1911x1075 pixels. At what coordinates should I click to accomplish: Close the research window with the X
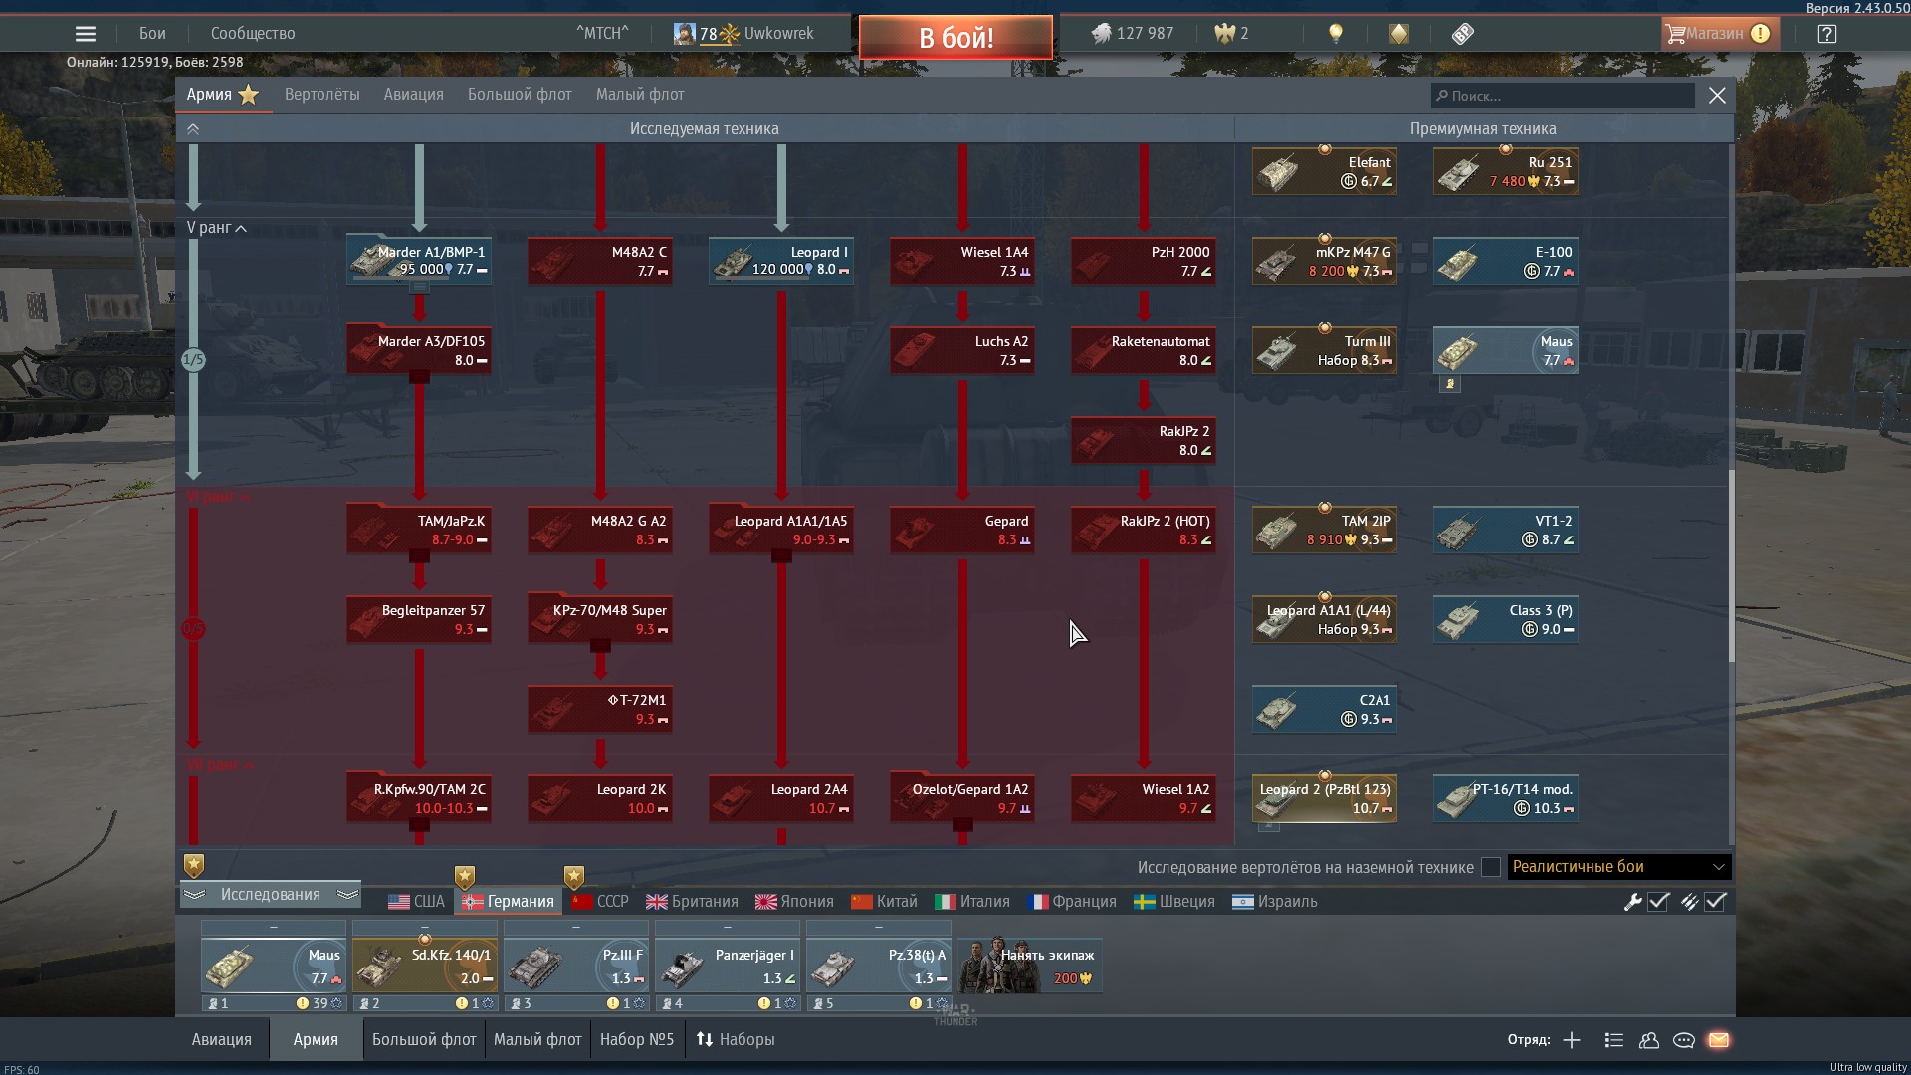tap(1717, 96)
